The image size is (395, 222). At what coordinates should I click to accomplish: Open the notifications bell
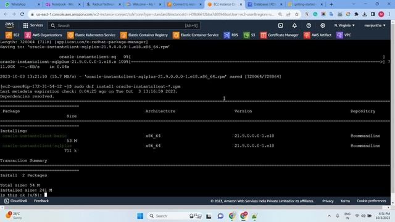coord(294,25)
